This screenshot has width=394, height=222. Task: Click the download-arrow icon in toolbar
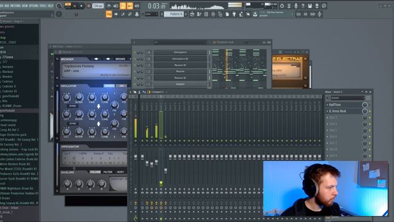[255, 14]
